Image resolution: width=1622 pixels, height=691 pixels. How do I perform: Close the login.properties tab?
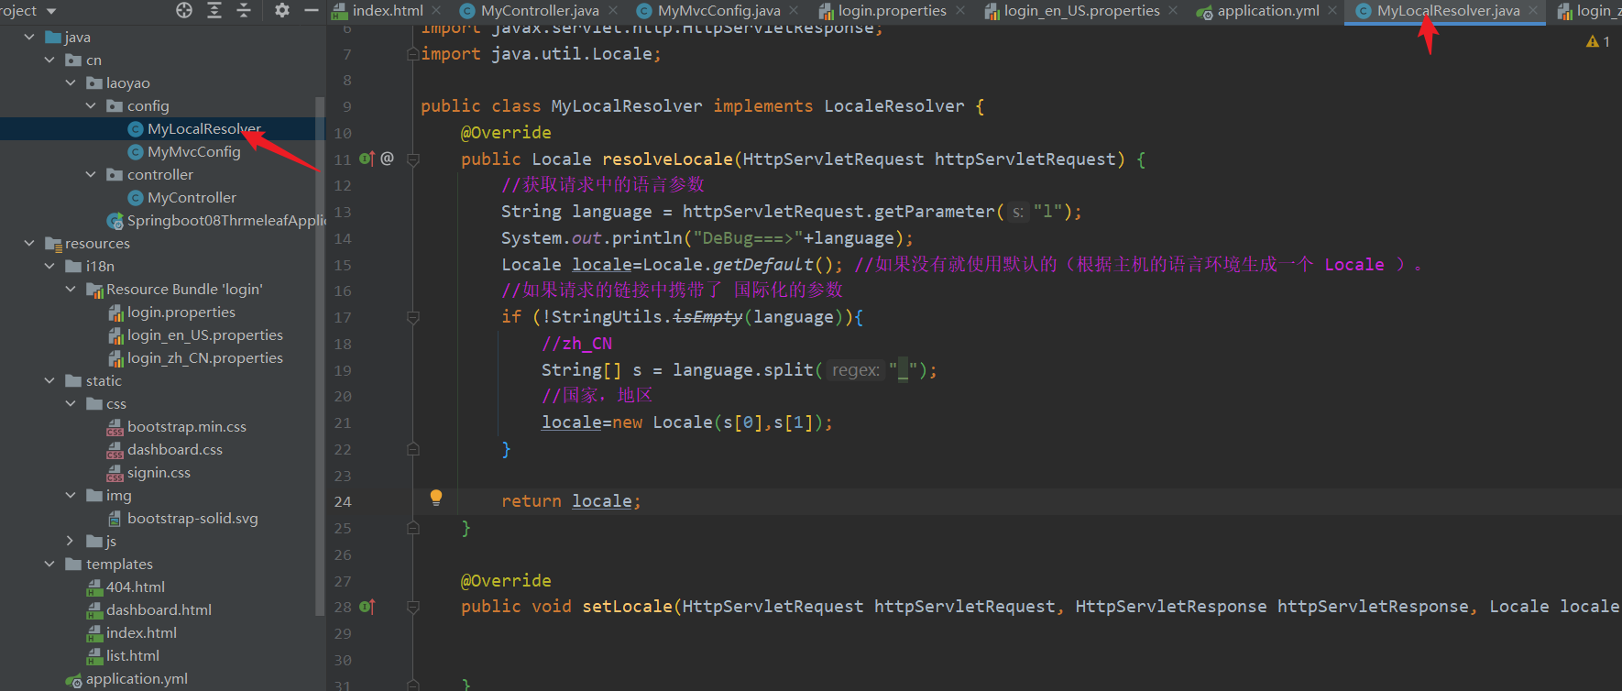coord(960,10)
